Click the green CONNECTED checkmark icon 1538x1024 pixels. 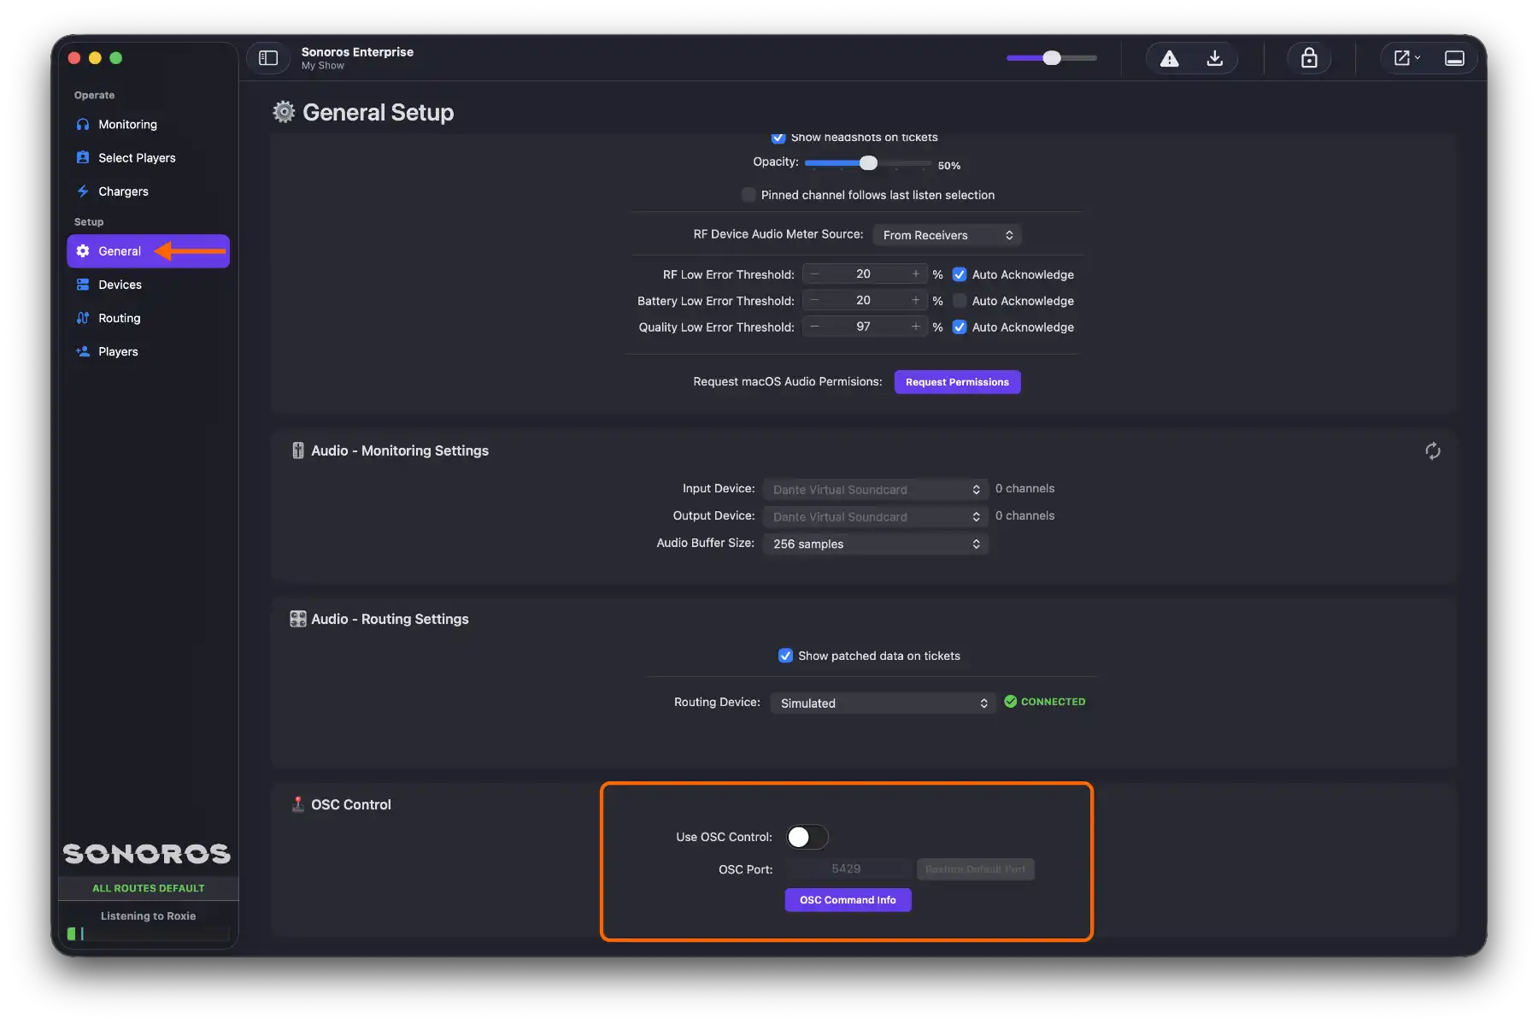(x=1011, y=702)
